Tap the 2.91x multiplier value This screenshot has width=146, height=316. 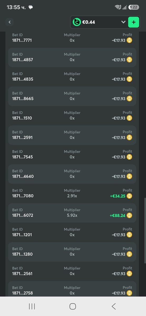click(x=72, y=196)
